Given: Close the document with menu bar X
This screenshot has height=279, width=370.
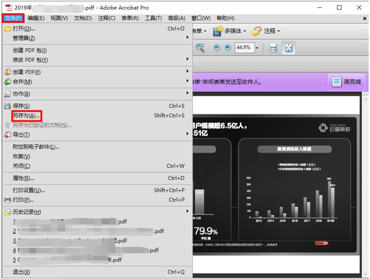Looking at the screenshot, I should click(x=364, y=19).
